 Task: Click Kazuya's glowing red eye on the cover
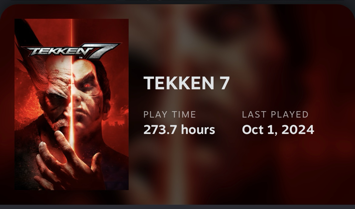point(88,86)
